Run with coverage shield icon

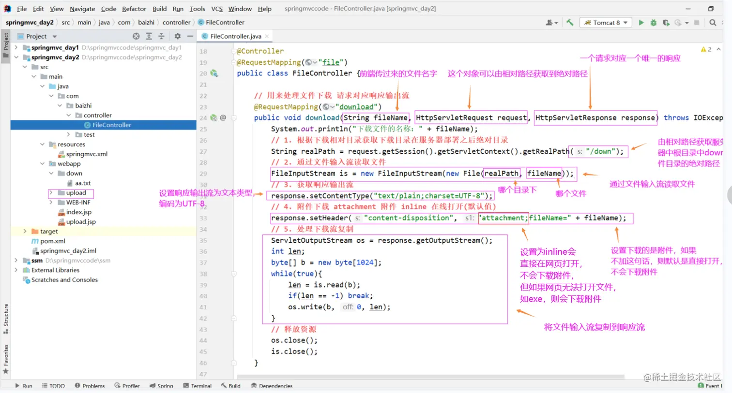tap(666, 23)
